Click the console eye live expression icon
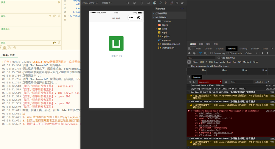The image size is (275, 149). pos(226,82)
